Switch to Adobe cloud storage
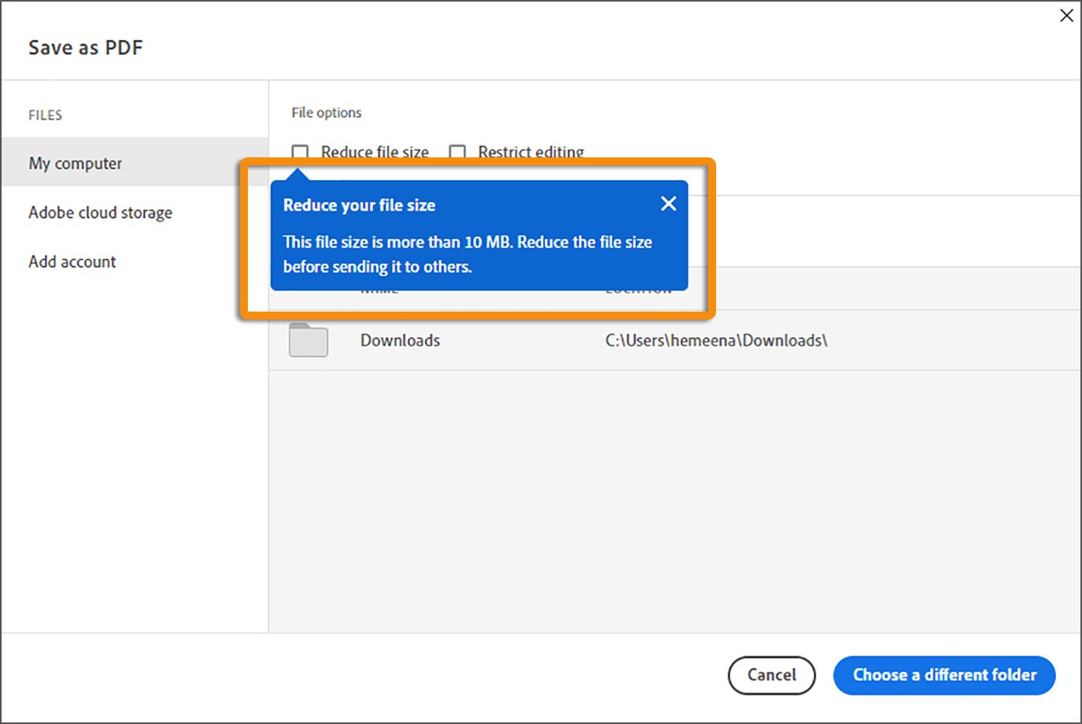 pos(100,212)
